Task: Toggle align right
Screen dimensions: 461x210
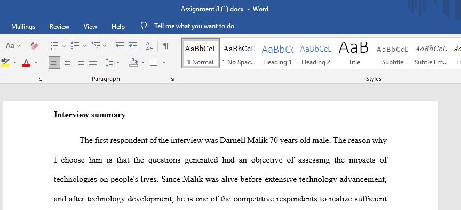Action: coord(80,62)
